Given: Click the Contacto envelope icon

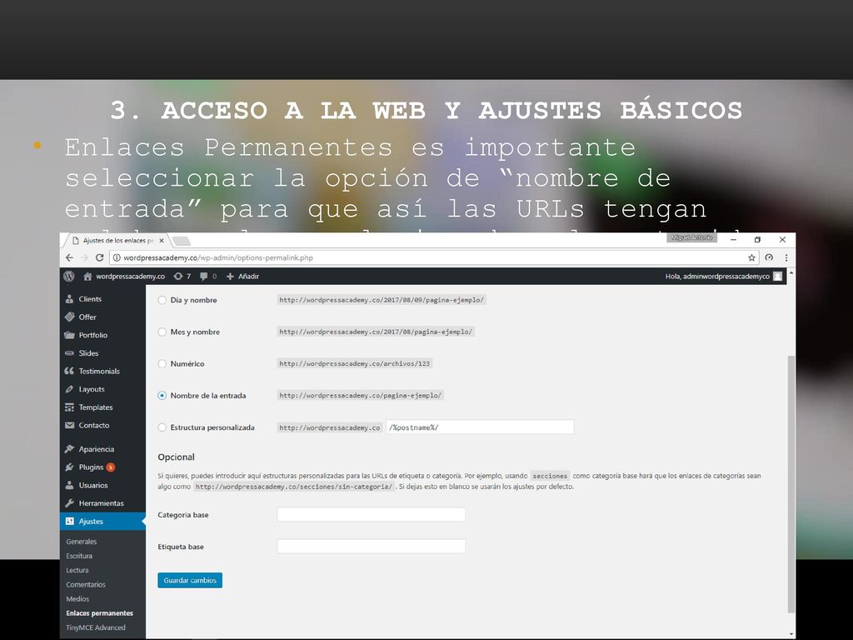Looking at the screenshot, I should 69,425.
